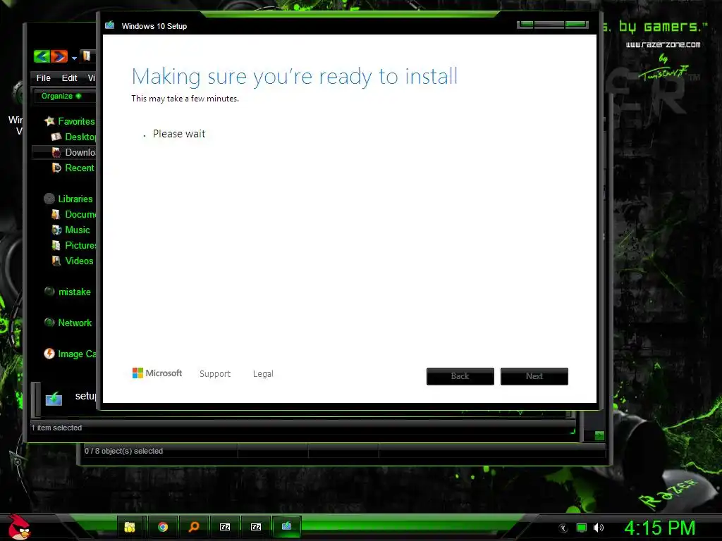Select the mistake item in navigation pane
The image size is (722, 541).
[x=75, y=292]
